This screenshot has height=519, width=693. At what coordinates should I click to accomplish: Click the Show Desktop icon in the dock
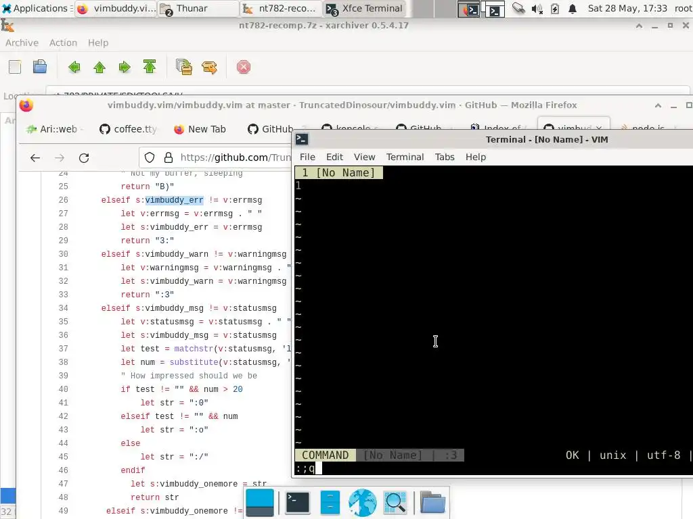[260, 503]
